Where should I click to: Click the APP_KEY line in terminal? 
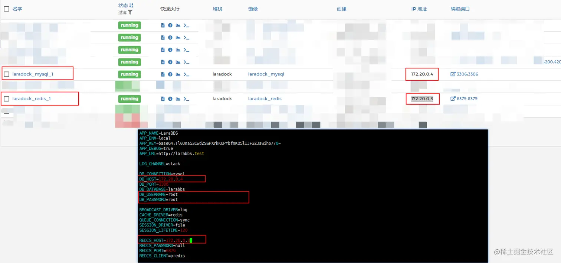click(x=210, y=143)
